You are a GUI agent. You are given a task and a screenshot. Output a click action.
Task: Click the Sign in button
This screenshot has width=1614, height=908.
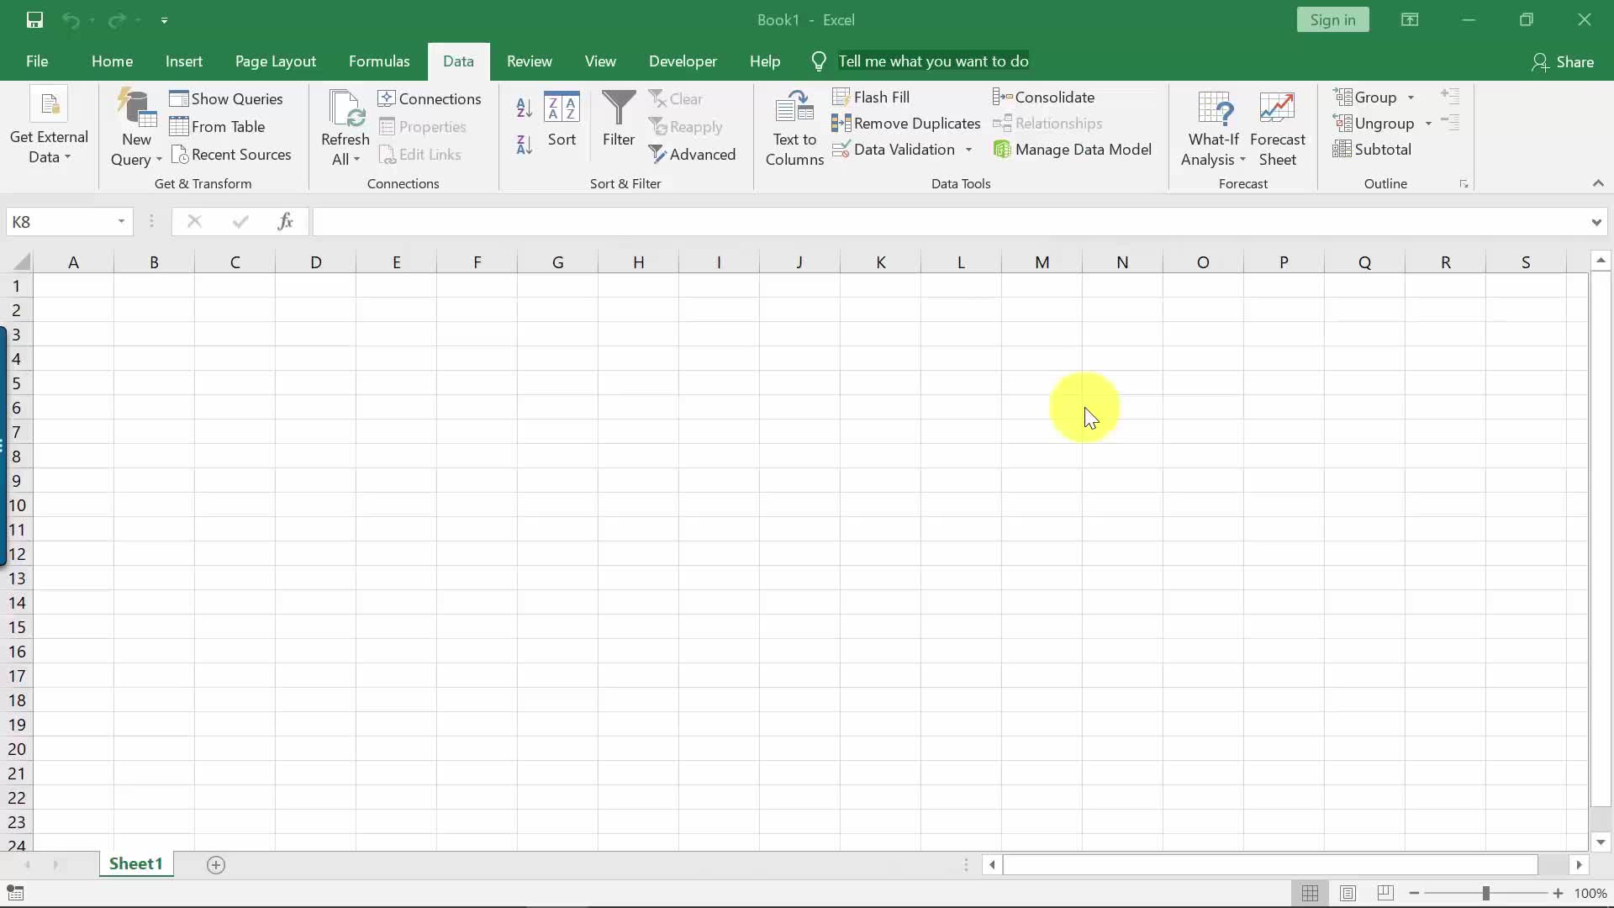click(x=1332, y=20)
